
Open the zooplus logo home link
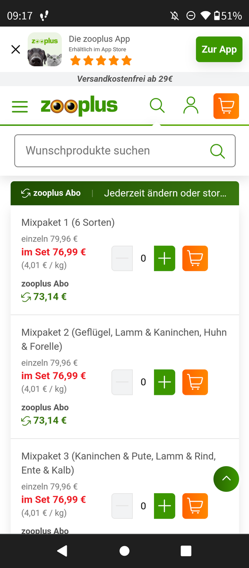point(79,106)
